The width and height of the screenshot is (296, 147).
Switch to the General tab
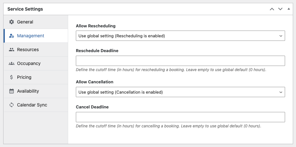pyautogui.click(x=25, y=22)
